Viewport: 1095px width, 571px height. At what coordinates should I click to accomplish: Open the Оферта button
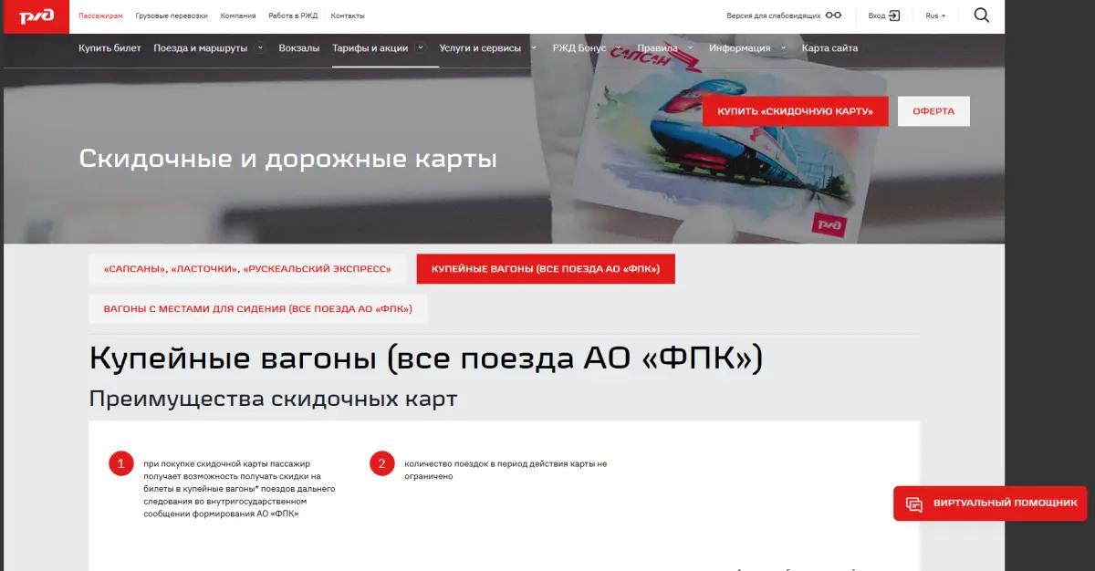(x=933, y=111)
